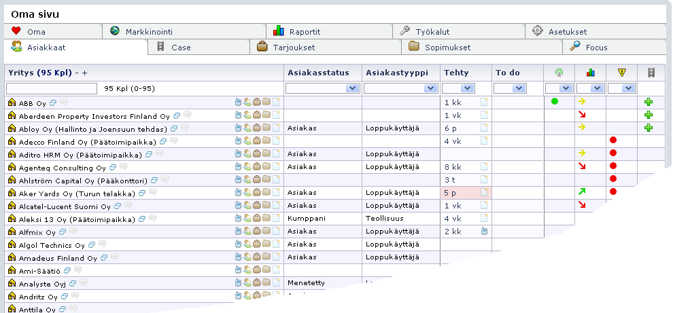Click note icon beside 1 kk in Tehty column
Viewport: 673px width, 313px height.
pos(484,102)
